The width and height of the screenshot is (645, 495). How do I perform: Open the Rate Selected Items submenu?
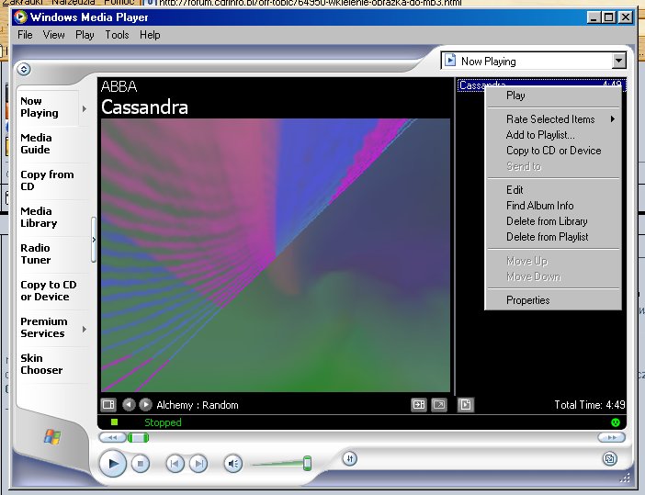coord(554,119)
